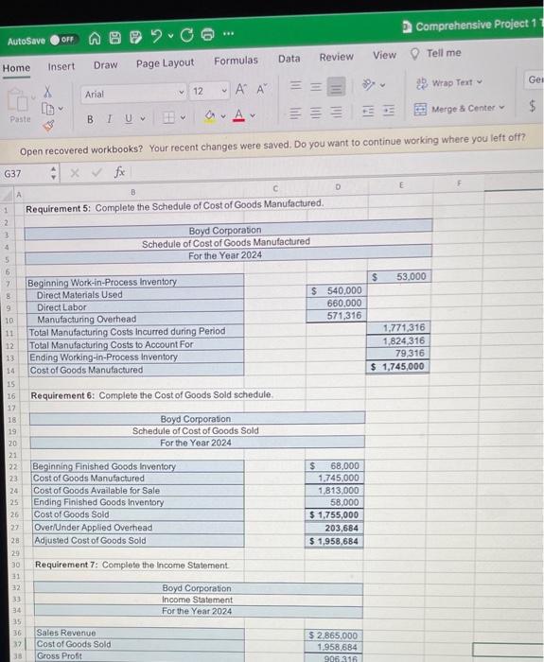Click the Increase Indent icon
The width and height of the screenshot is (544, 662).
tap(388, 111)
